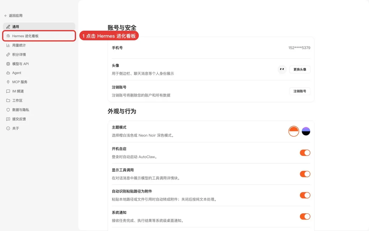Image resolution: width=369 pixels, height=231 pixels.
Task: Open 提交反馈 page
Action: [x=39, y=119]
